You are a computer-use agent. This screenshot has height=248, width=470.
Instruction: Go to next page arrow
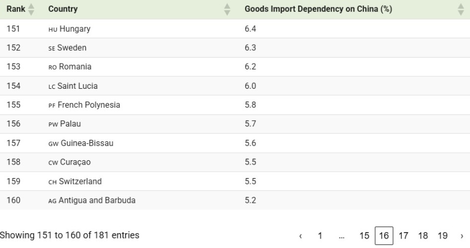[462, 235]
